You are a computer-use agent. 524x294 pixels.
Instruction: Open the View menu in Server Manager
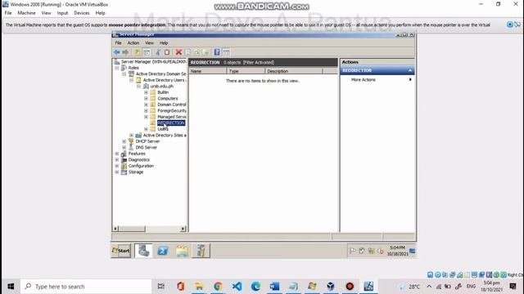pos(149,43)
